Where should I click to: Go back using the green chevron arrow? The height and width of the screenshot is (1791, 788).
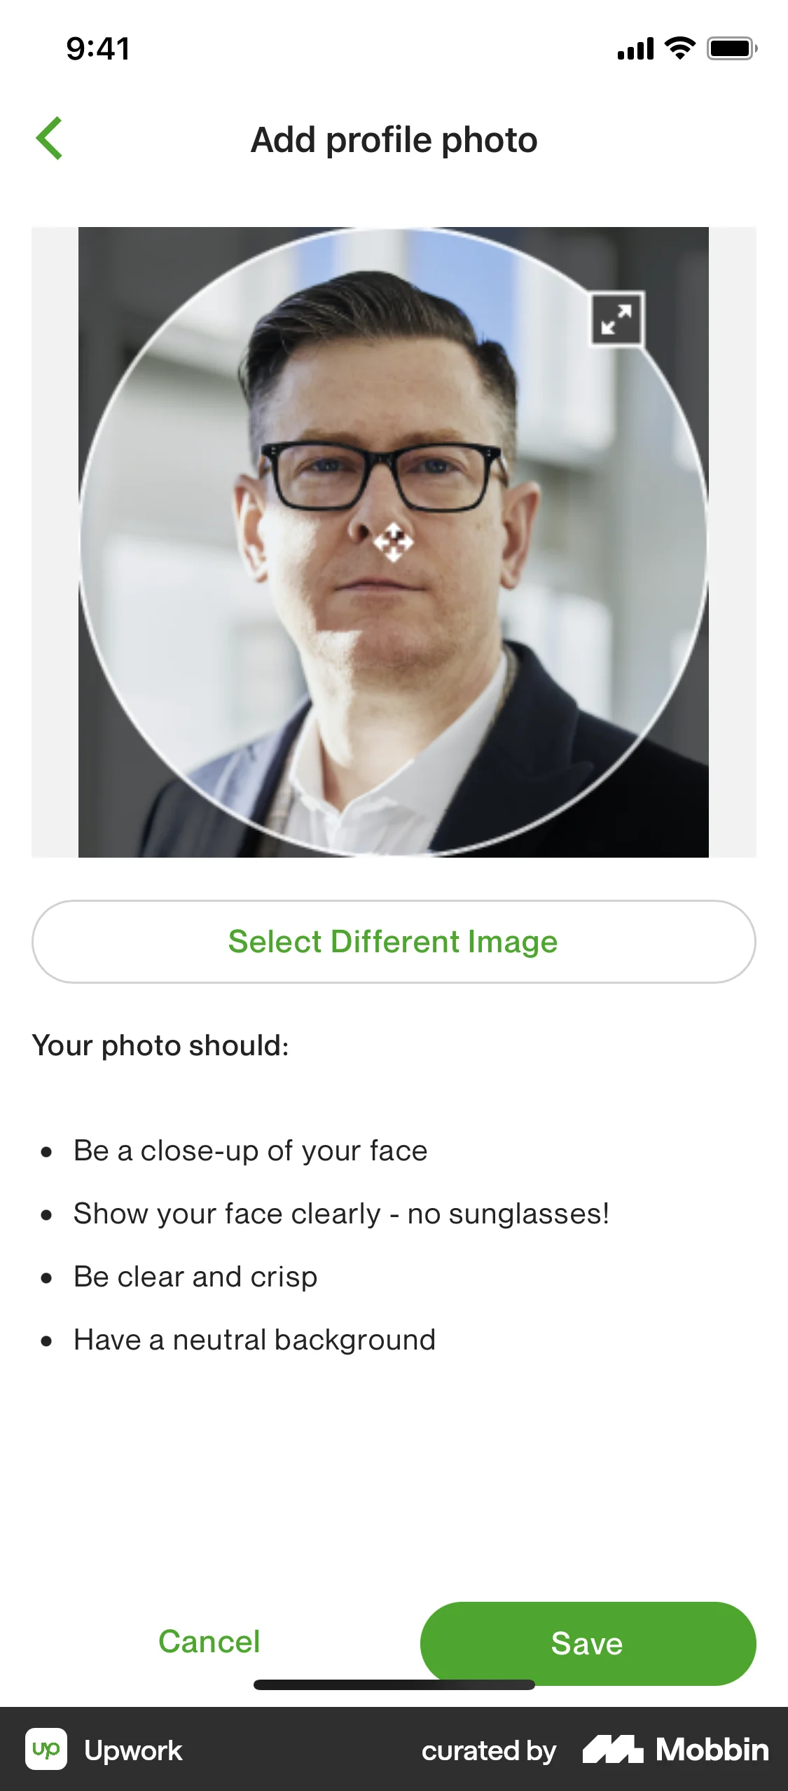(49, 139)
